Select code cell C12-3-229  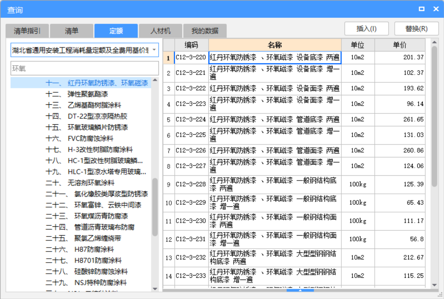192,203
